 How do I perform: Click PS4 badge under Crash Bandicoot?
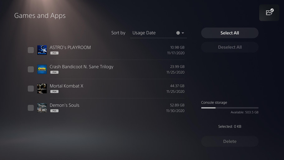pyautogui.click(x=54, y=72)
